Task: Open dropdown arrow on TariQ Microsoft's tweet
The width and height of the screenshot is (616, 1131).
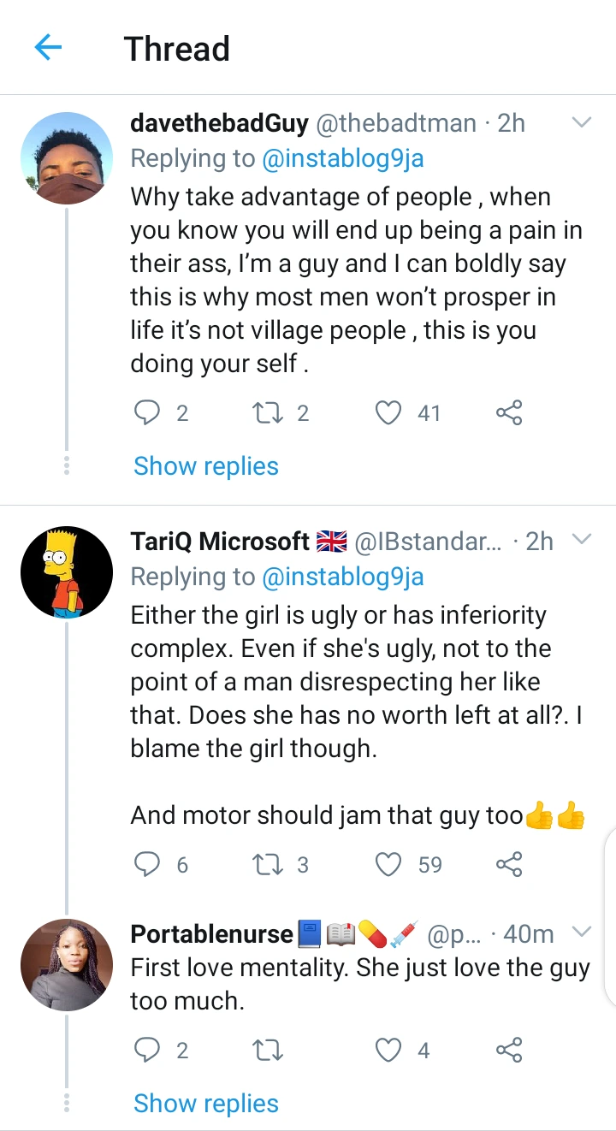Action: coord(582,540)
